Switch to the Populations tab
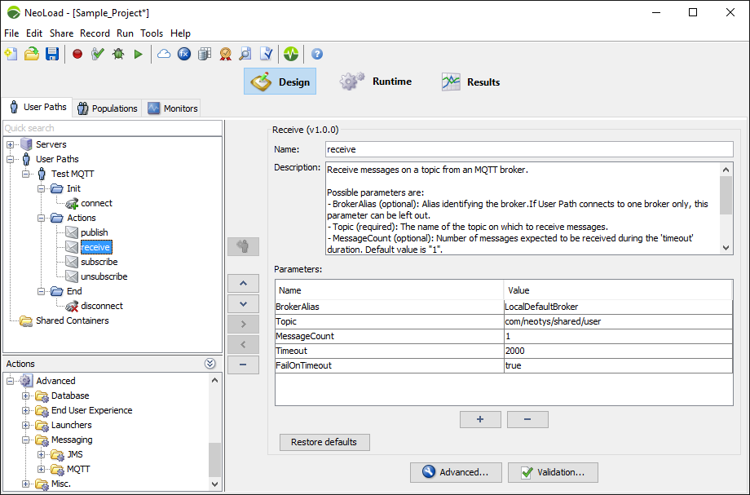 107,108
